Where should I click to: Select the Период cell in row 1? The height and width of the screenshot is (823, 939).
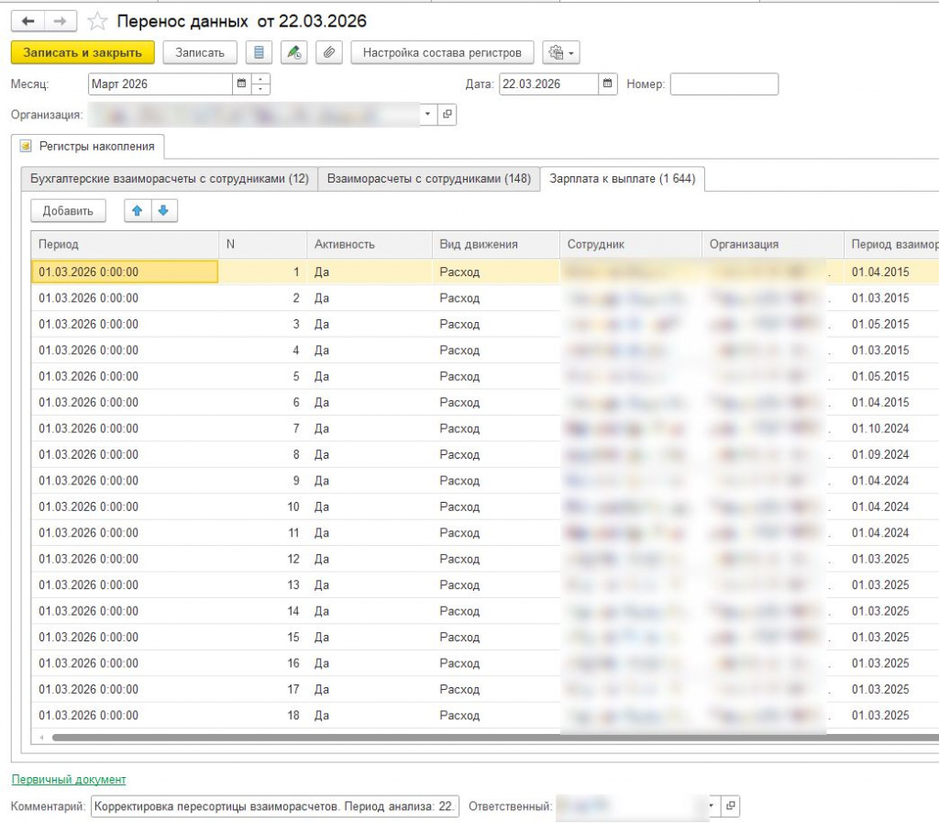pyautogui.click(x=125, y=272)
